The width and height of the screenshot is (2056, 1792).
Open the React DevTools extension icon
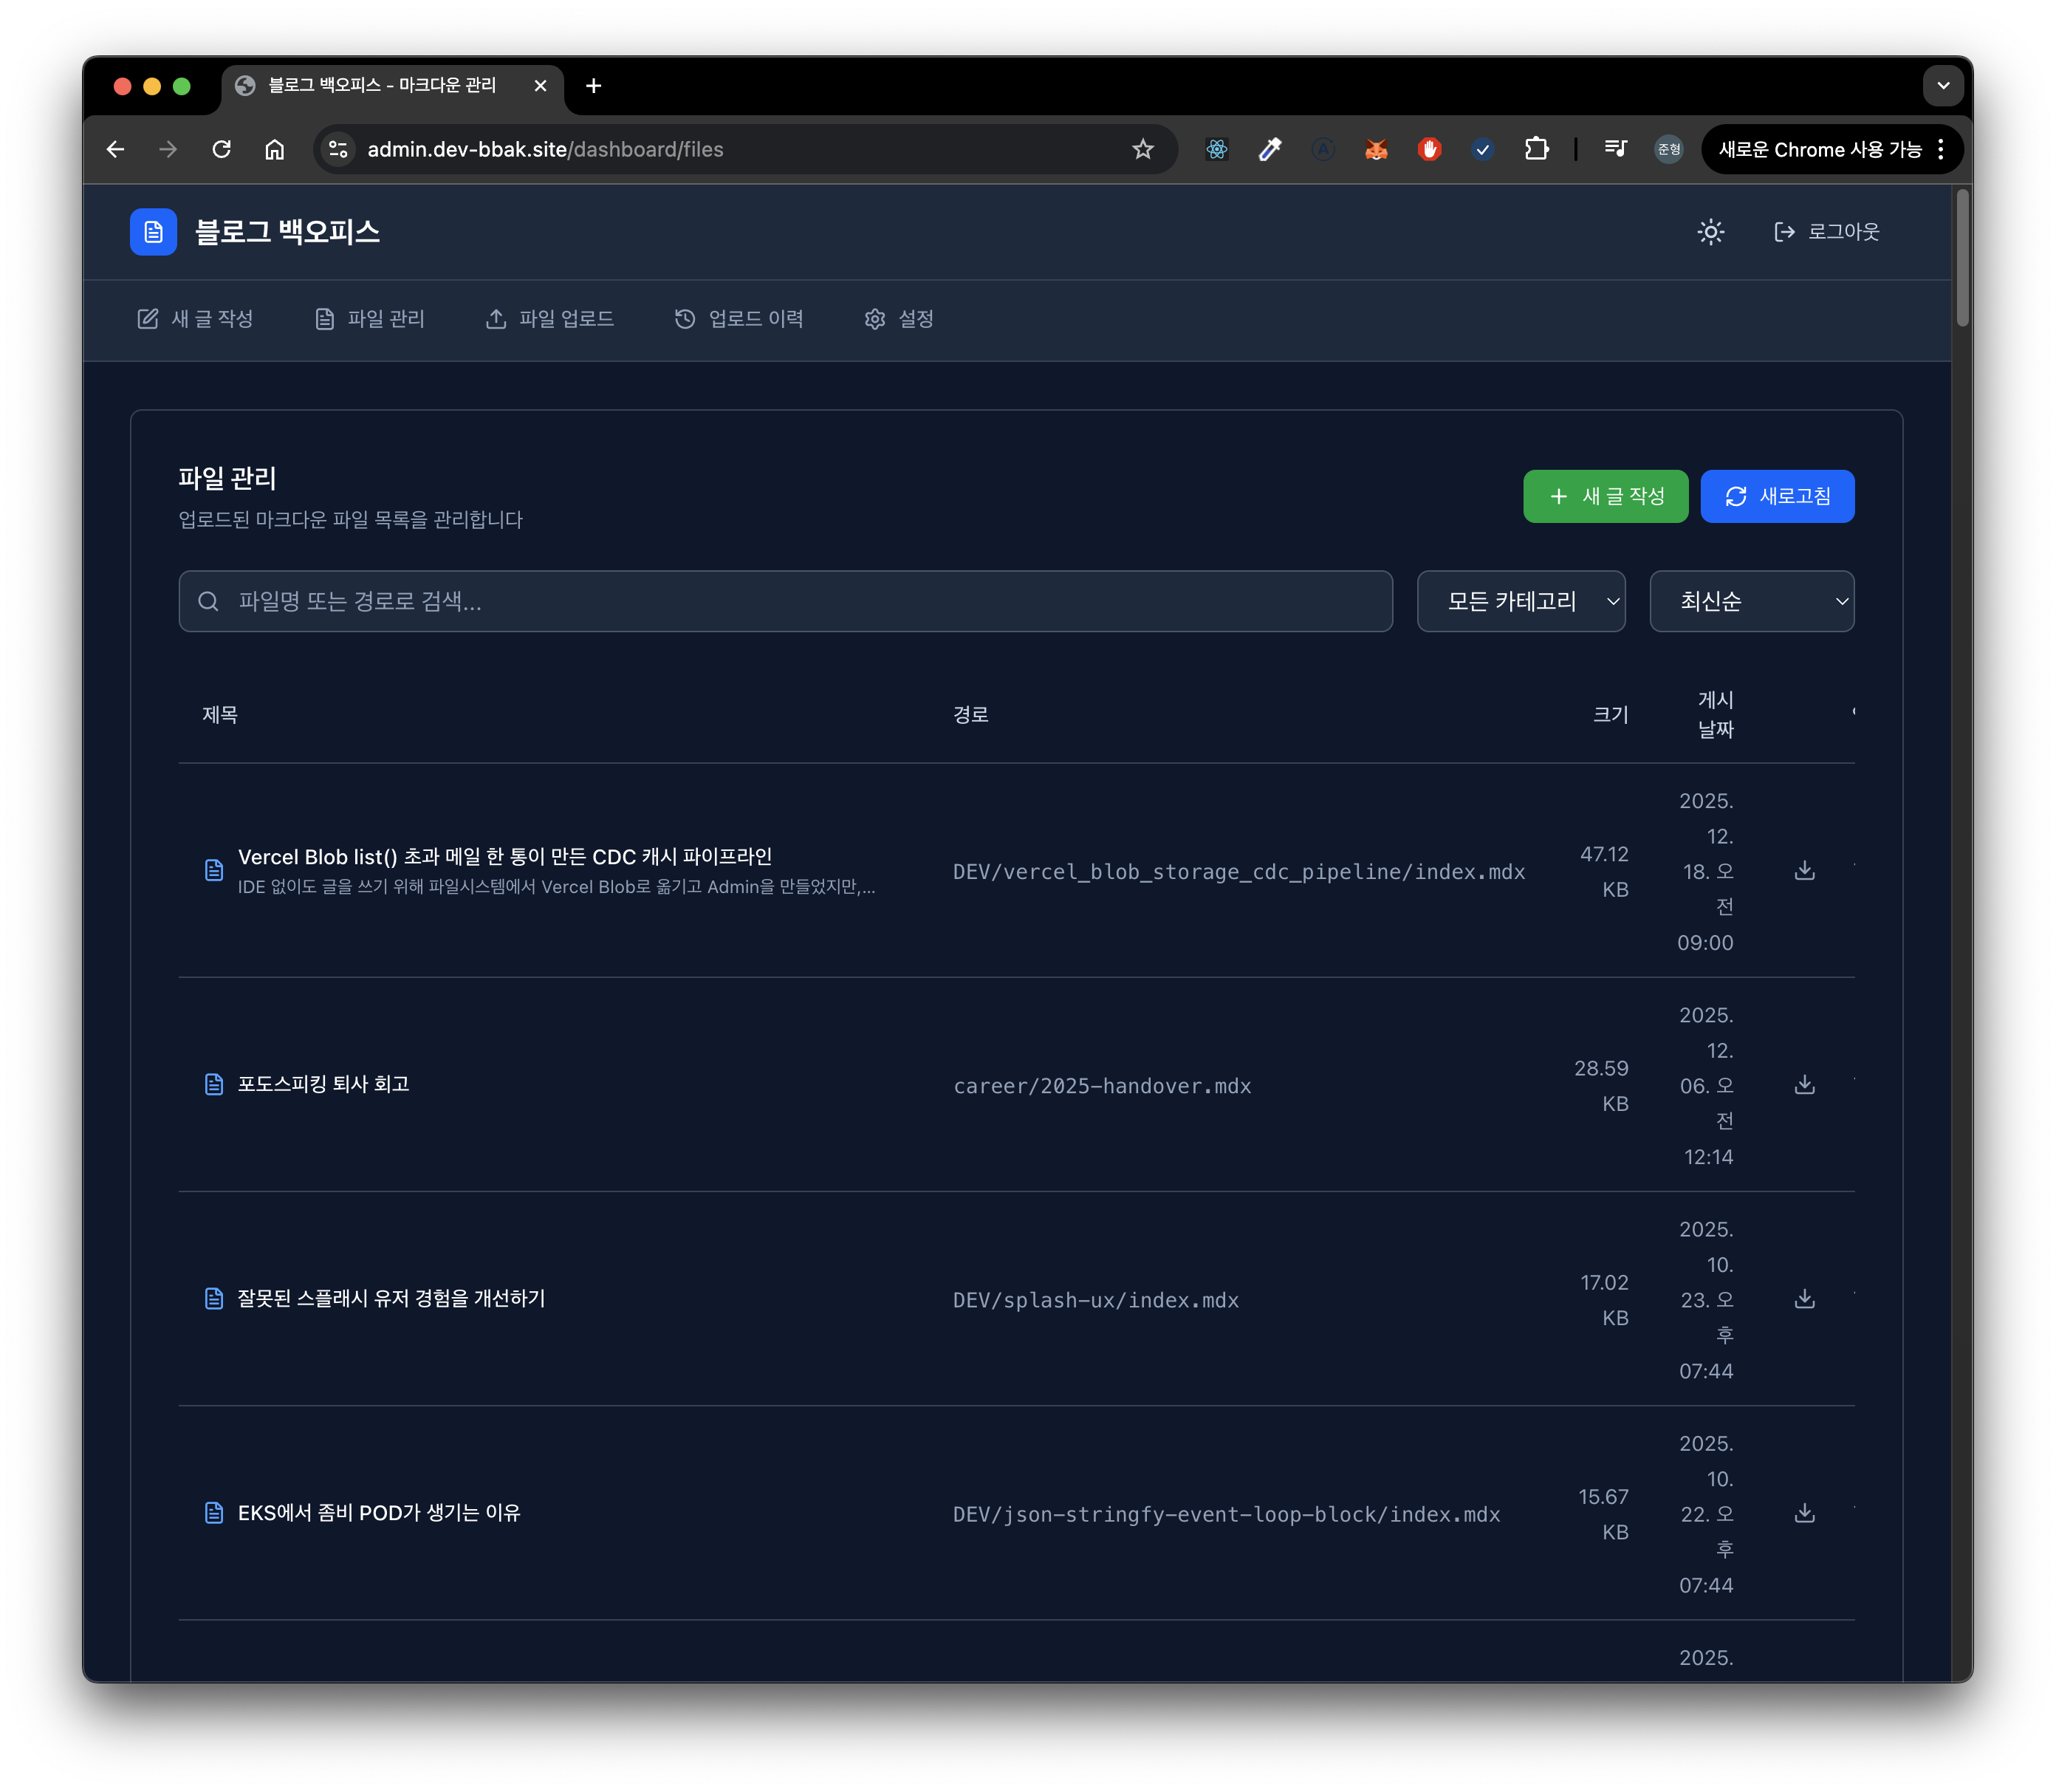1216,149
